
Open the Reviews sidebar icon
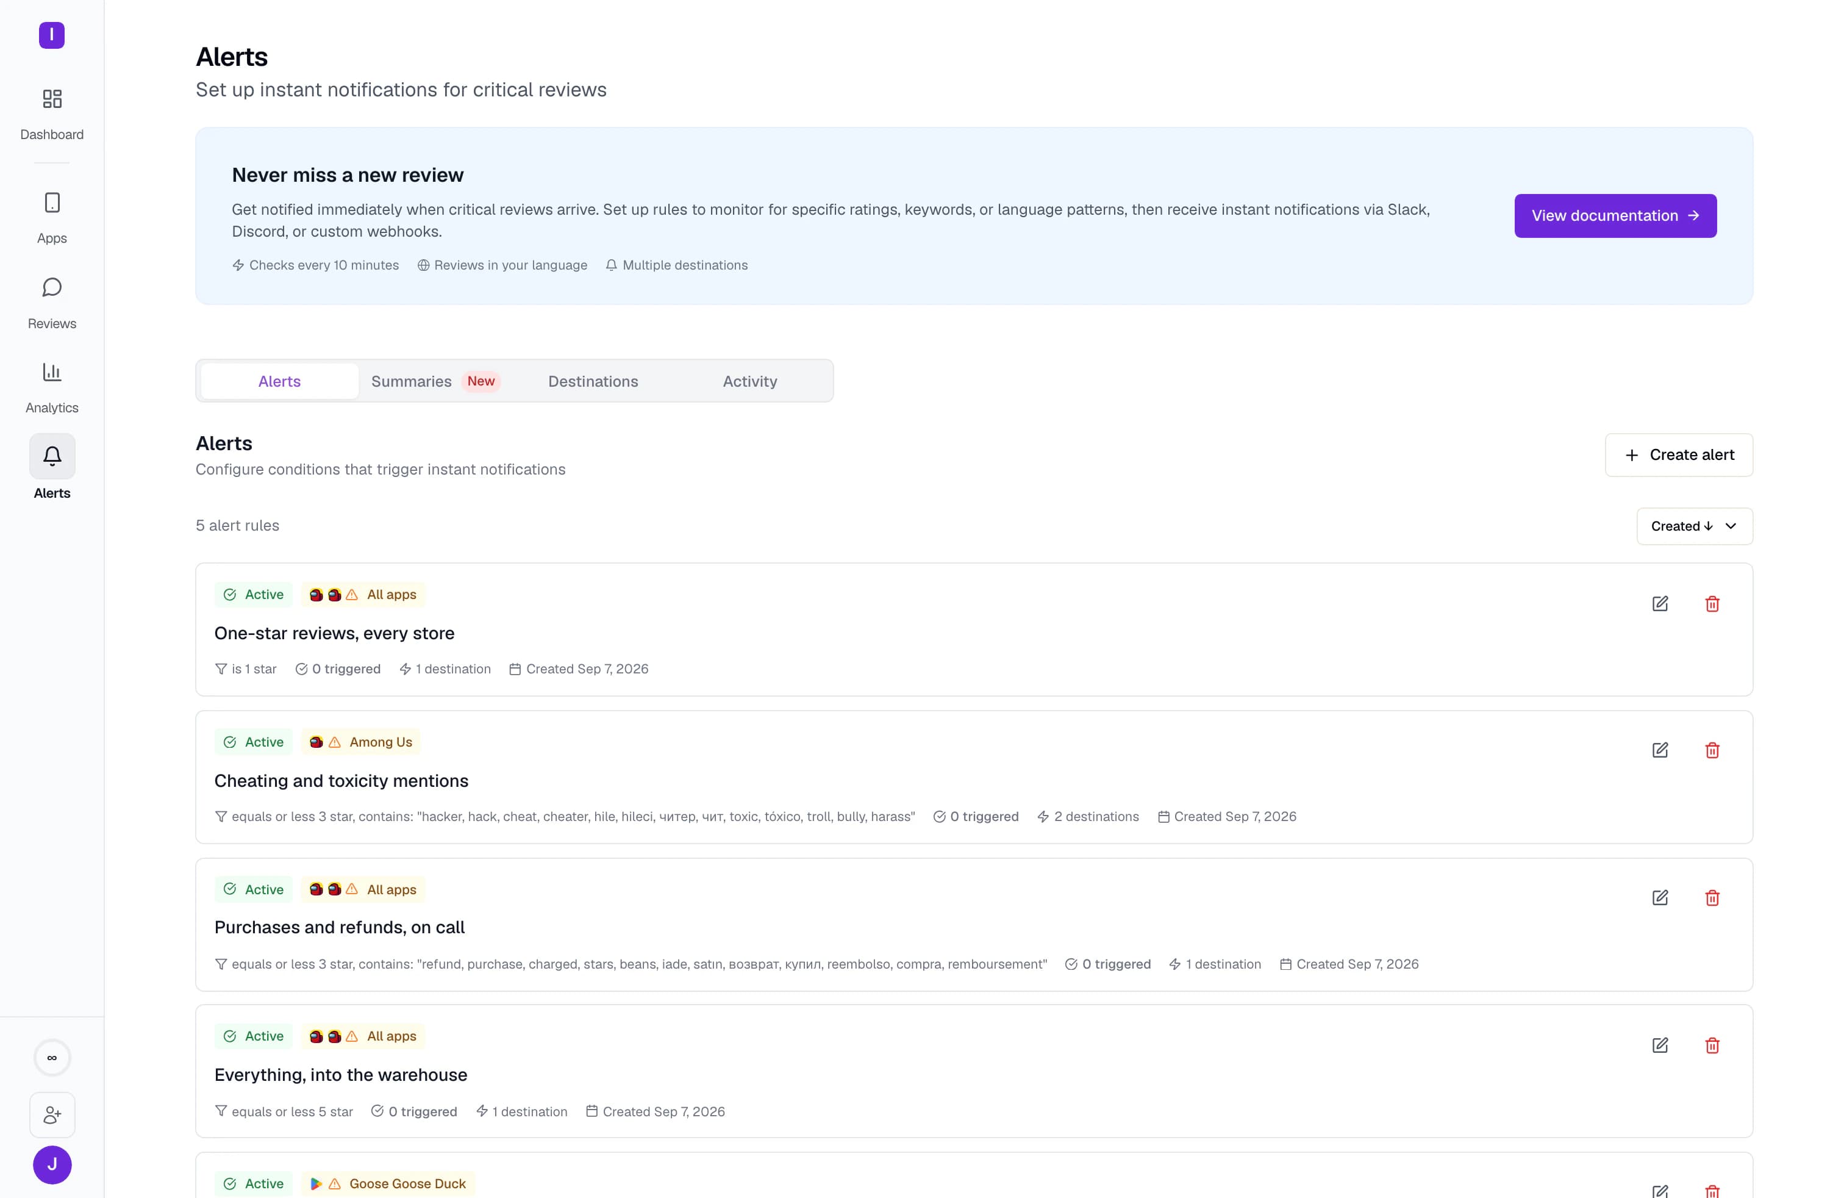tap(52, 287)
